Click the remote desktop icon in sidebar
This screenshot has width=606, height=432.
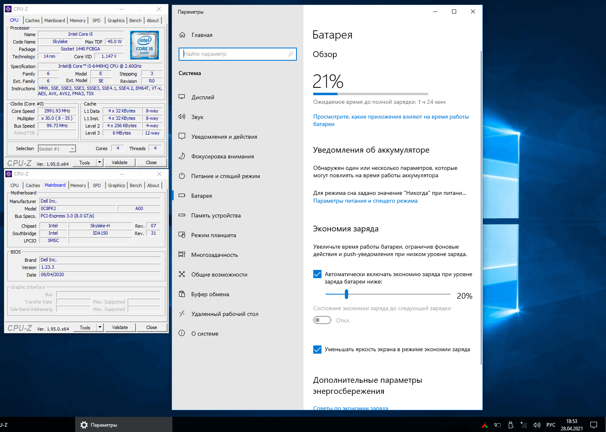(x=182, y=314)
